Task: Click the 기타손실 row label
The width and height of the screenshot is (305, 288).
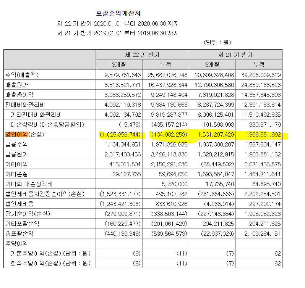Action: click(x=16, y=174)
